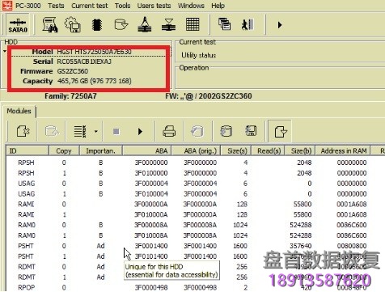This screenshot has height=292, width=385.
Task: Click the play arrow in Modules toolbar
Action: tap(140, 132)
